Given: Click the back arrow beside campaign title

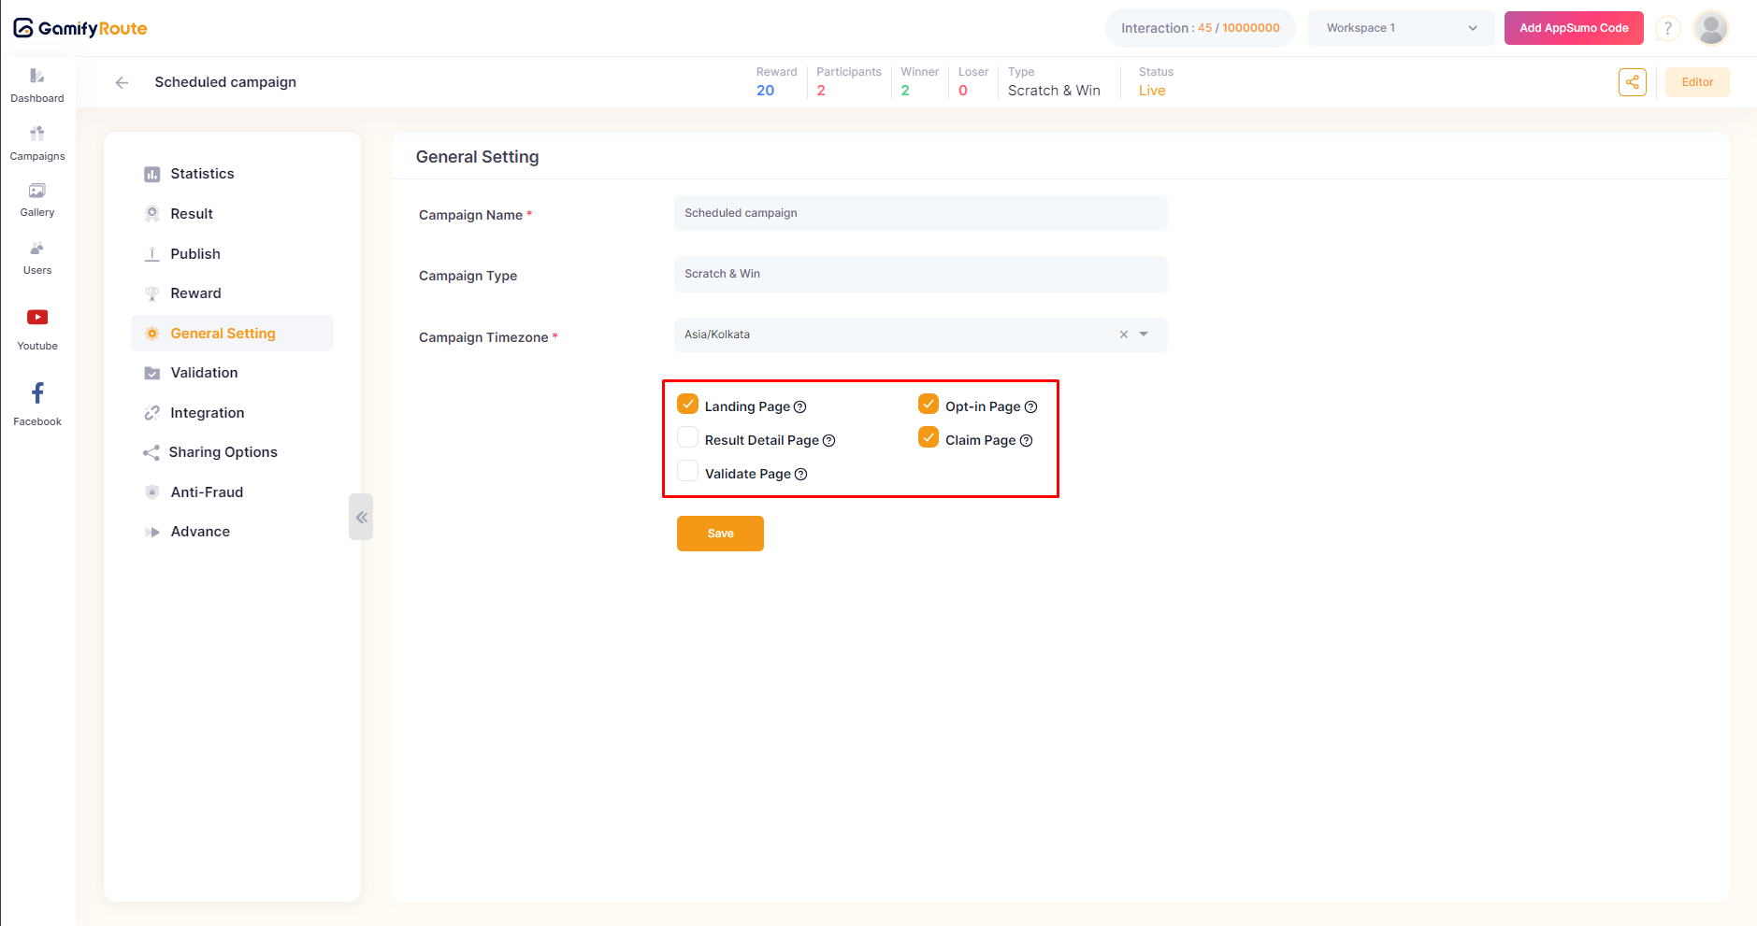Looking at the screenshot, I should [122, 82].
